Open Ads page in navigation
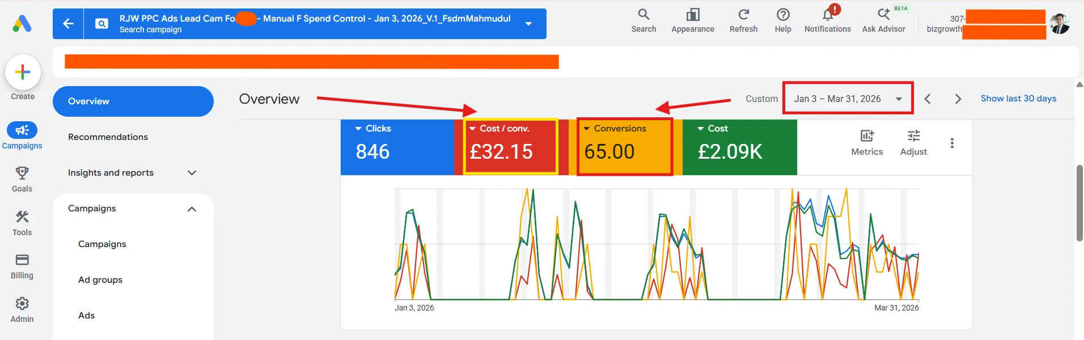 point(86,316)
